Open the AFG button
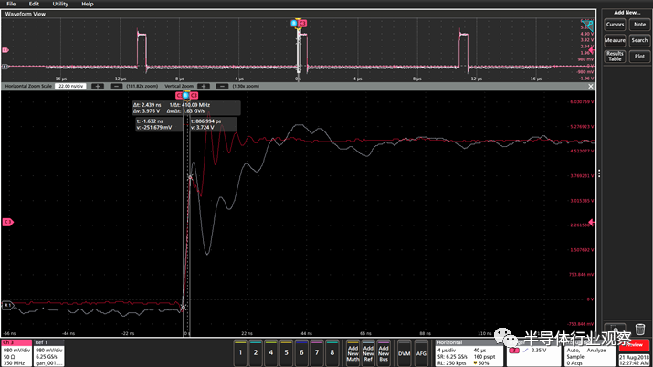Viewport: 653px width, 367px height. pyautogui.click(x=421, y=353)
